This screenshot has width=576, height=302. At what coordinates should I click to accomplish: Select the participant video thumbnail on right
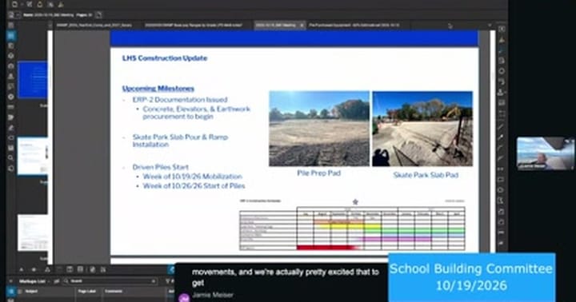pyautogui.click(x=545, y=153)
